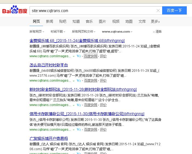Click 评价 for 金赞娱乐城 68 result

coord(103,56)
